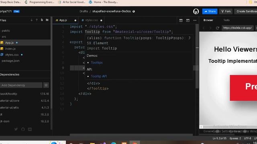
Task: Open the Sharp Basic Data bookmark
Action: click(x=11, y=2)
